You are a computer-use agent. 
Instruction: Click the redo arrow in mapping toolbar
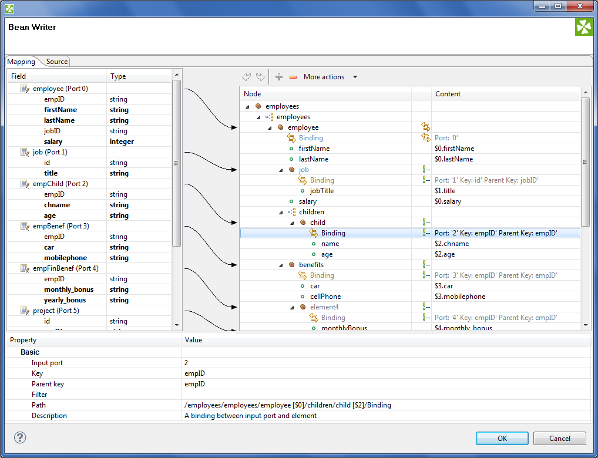[x=260, y=77]
